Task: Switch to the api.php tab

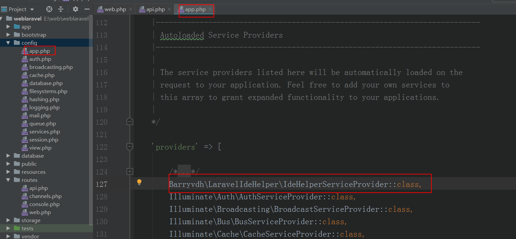Action: (155, 9)
